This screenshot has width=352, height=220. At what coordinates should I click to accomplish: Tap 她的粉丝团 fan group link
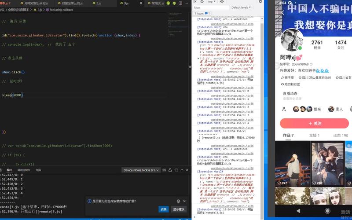pyautogui.click(x=290, y=84)
